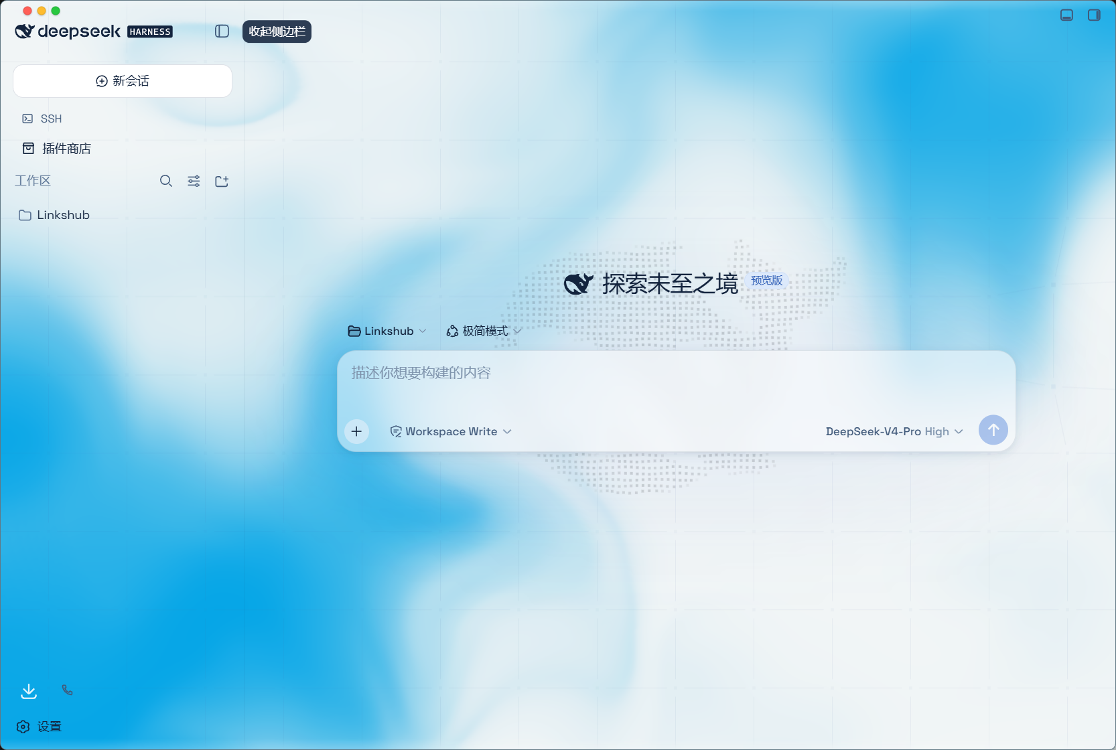This screenshot has height=750, width=1116.
Task: Change the DeepSeek-V4-Pro High model
Action: point(894,431)
